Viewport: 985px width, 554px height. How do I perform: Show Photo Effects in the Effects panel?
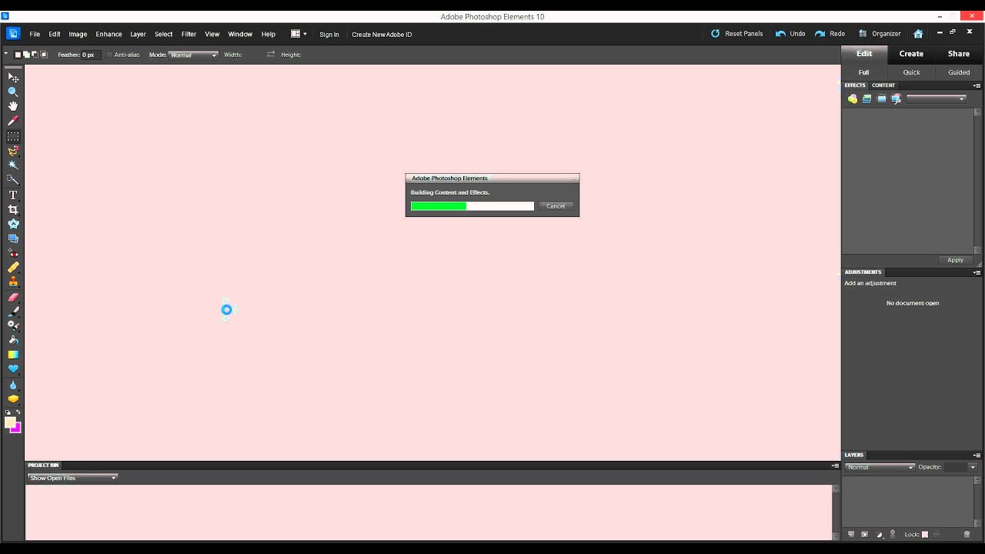click(x=882, y=98)
